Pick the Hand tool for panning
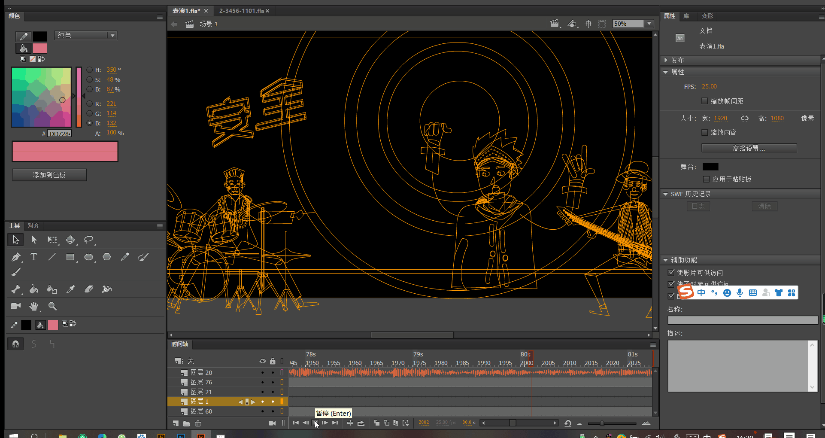Screen dimensions: 825x438 tap(34, 306)
